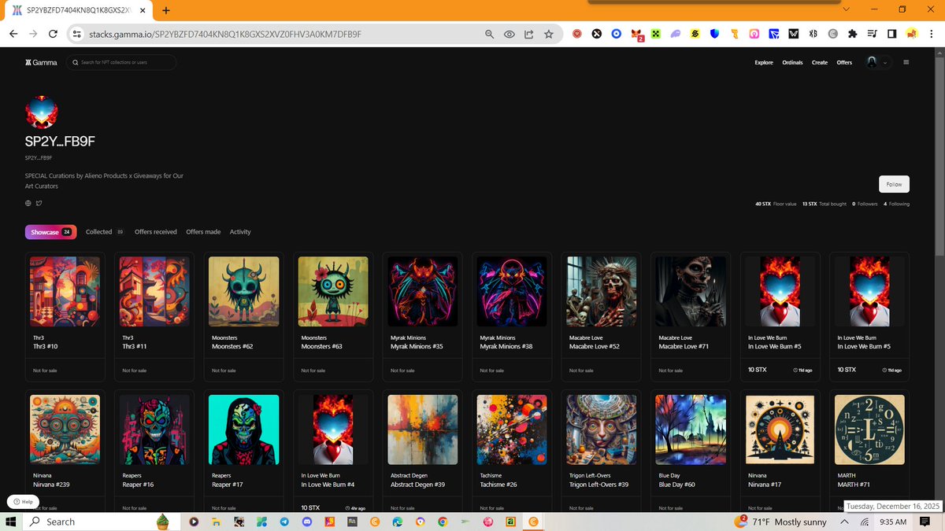
Task: Click the share page icon in address bar
Action: 529,34
